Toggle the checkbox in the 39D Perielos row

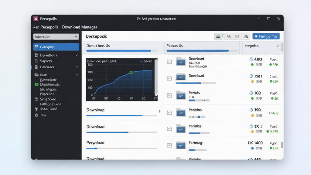[169, 113]
